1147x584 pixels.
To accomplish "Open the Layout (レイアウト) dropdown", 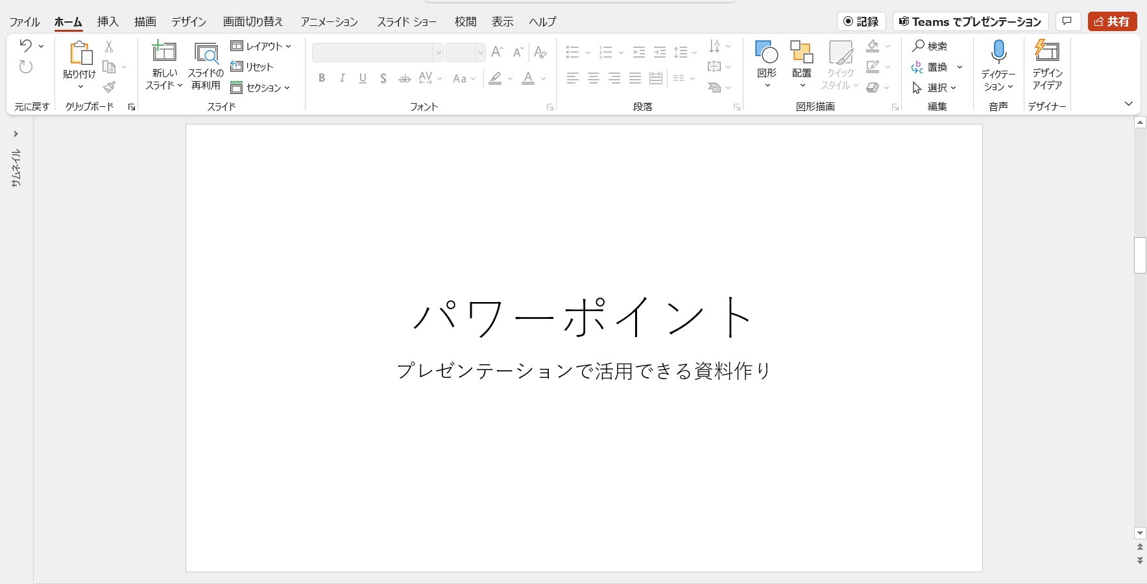I will 261,46.
